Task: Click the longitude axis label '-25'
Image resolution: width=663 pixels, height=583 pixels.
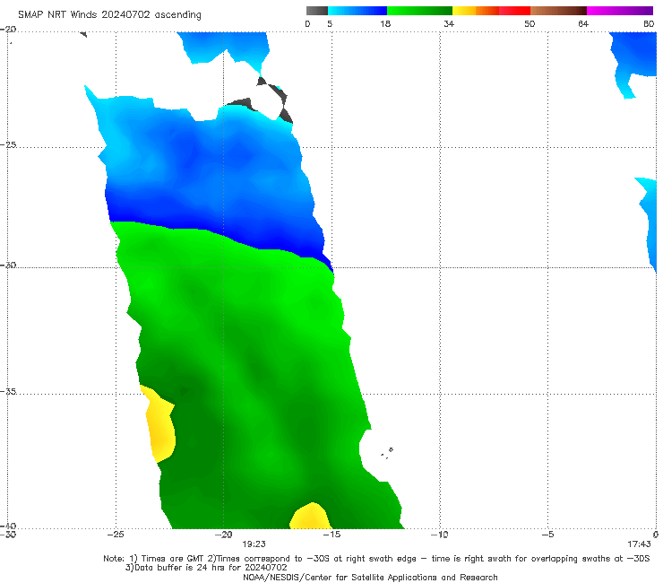Action: [x=116, y=535]
